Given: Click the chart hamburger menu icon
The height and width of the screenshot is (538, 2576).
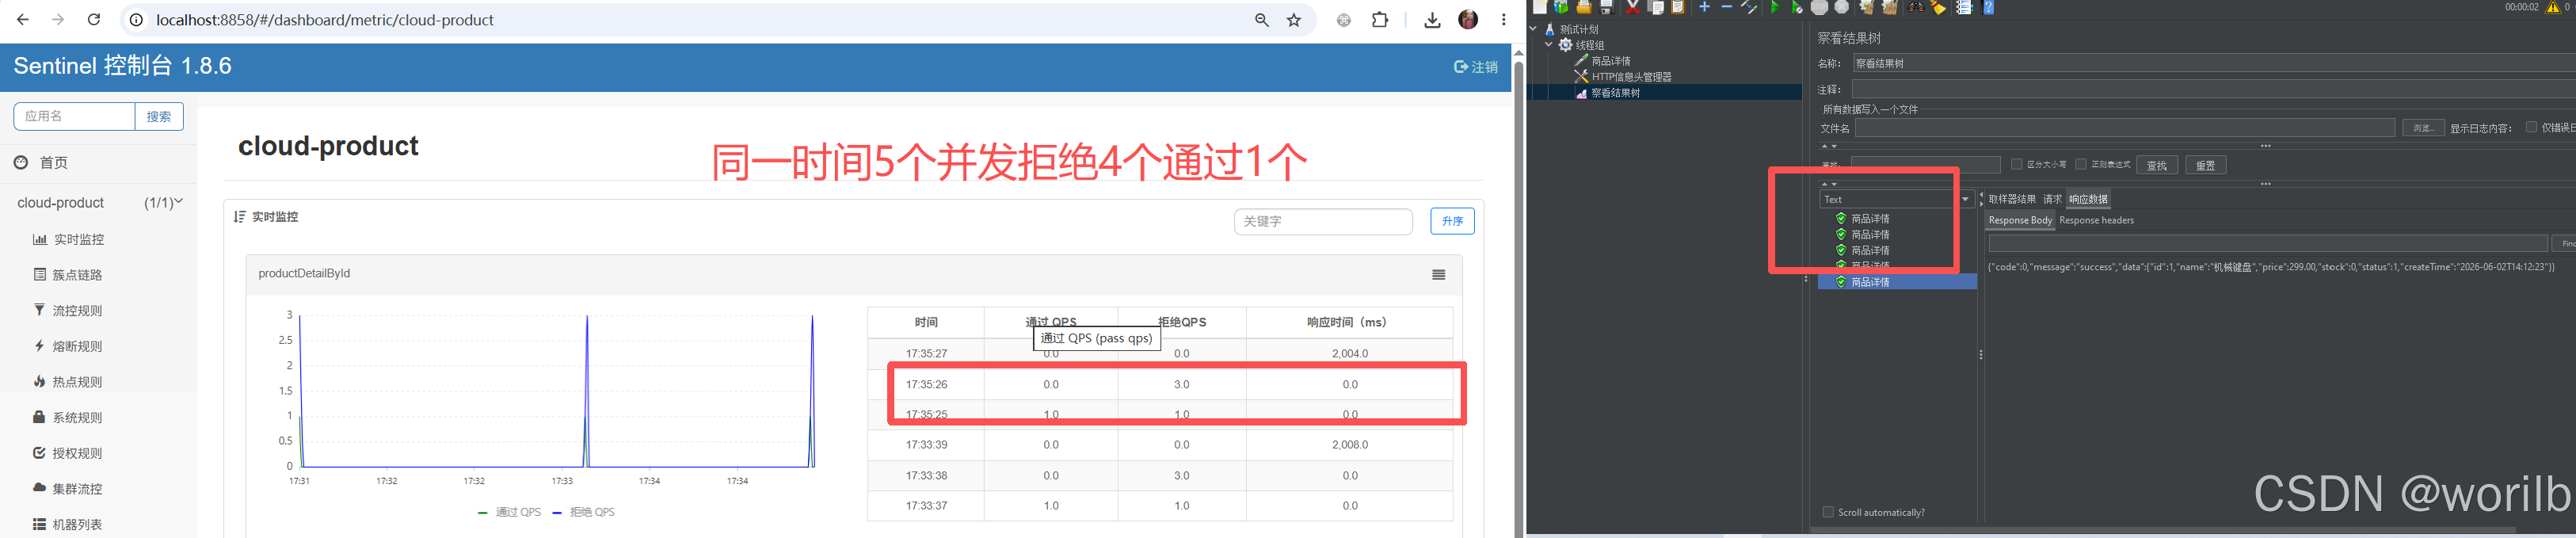Looking at the screenshot, I should 1438,275.
